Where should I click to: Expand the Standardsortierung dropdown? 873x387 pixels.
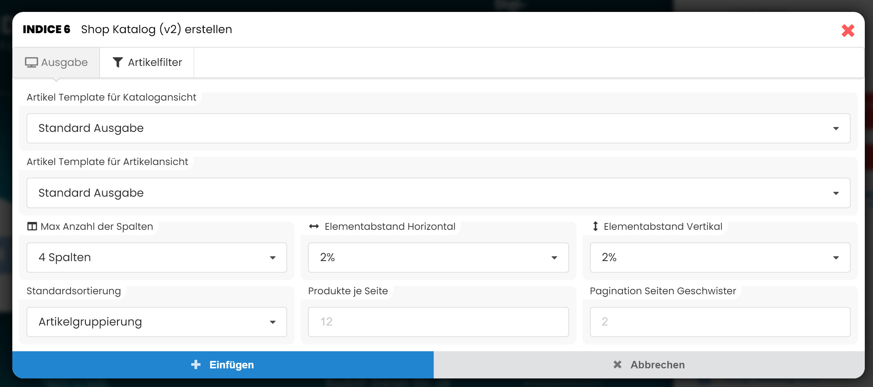(x=157, y=322)
